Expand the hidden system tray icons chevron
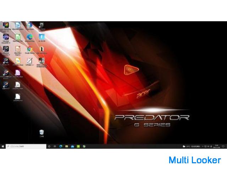227x170 pixels. (203, 146)
